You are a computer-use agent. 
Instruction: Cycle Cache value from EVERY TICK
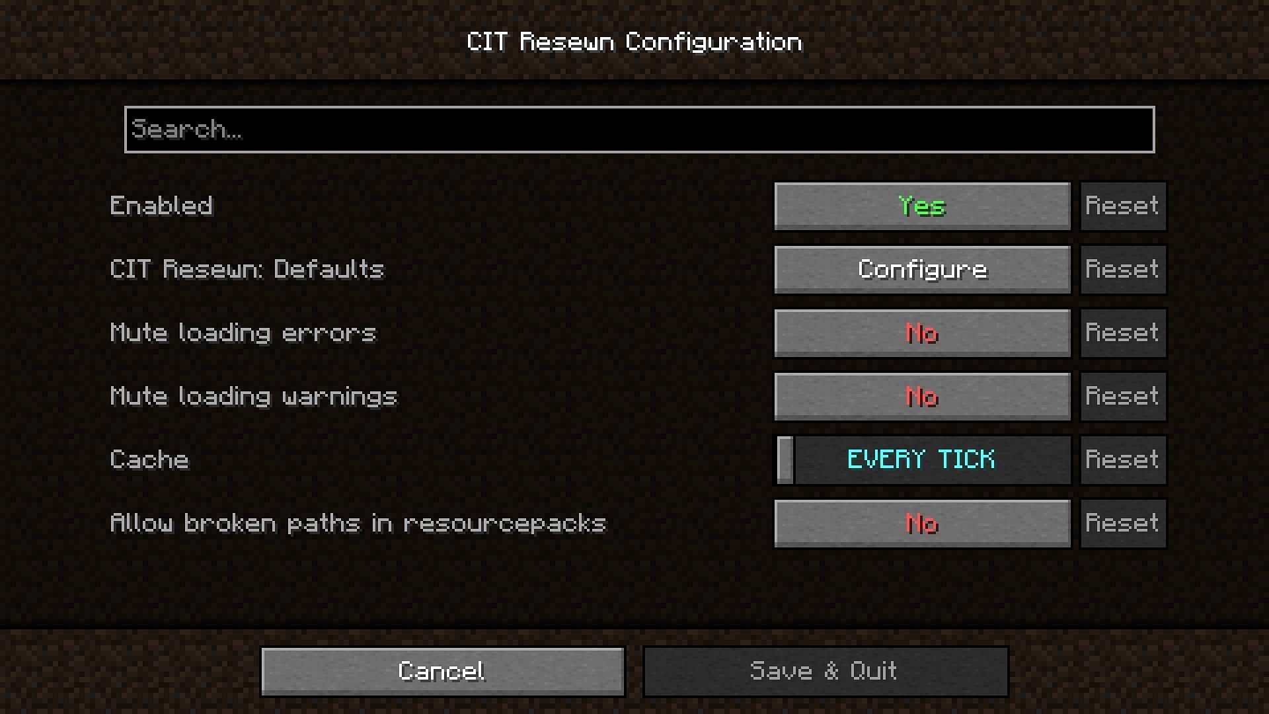pos(921,459)
